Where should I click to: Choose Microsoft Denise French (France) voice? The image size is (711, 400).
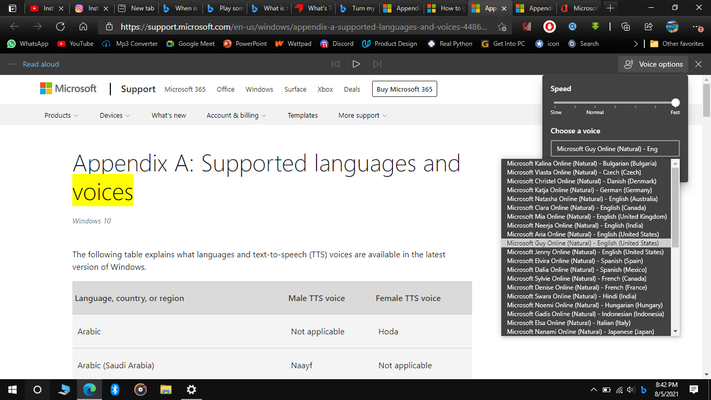coord(586,287)
